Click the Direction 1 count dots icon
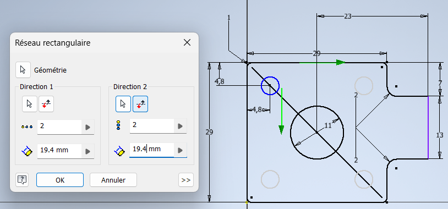Viewport: 448px width, 209px height. tap(27, 127)
